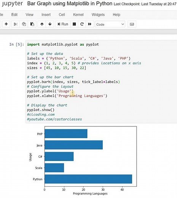177x198 pixels.
Task: Open the Cell menu
Action: (62, 14)
